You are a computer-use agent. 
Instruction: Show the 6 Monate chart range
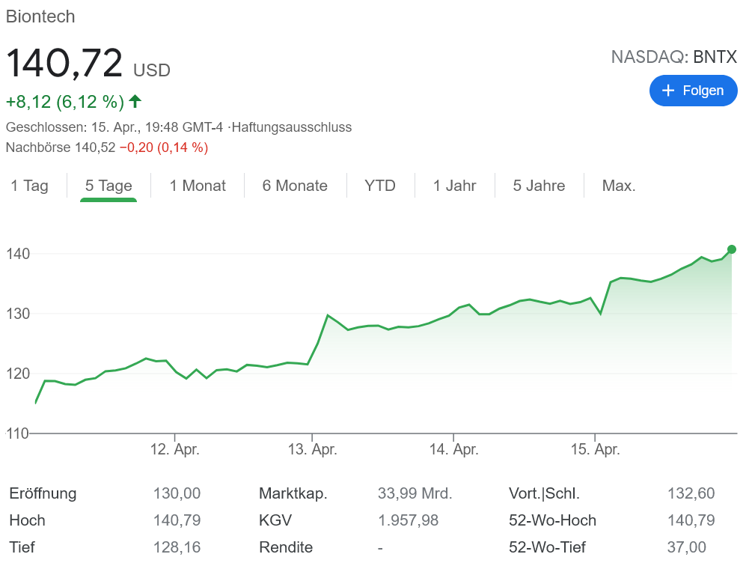click(x=295, y=186)
